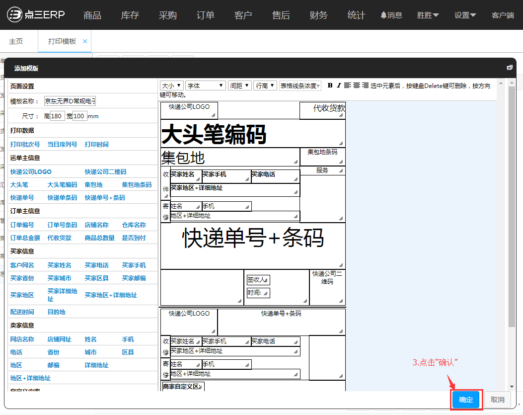This screenshot has width=523, height=415.
Task: Insert the 打印时间 field
Action: pyautogui.click(x=97, y=145)
